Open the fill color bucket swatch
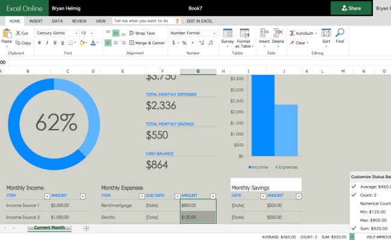Viewport: 391px width, 240px height. (x=82, y=43)
